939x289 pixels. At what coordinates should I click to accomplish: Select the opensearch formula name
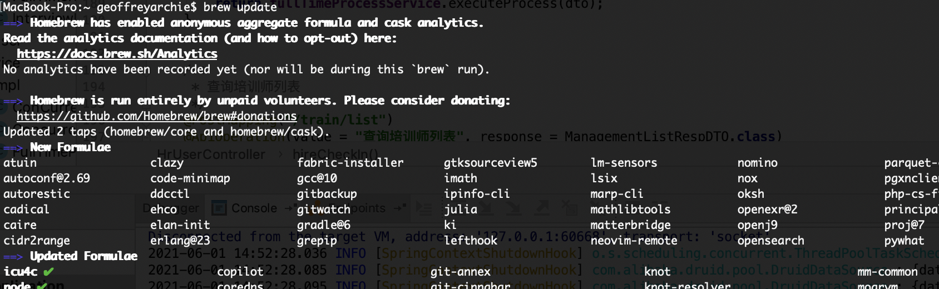point(771,241)
